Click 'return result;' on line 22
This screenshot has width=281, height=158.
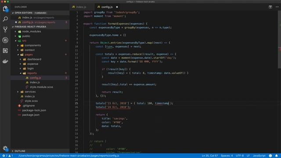tap(112, 92)
